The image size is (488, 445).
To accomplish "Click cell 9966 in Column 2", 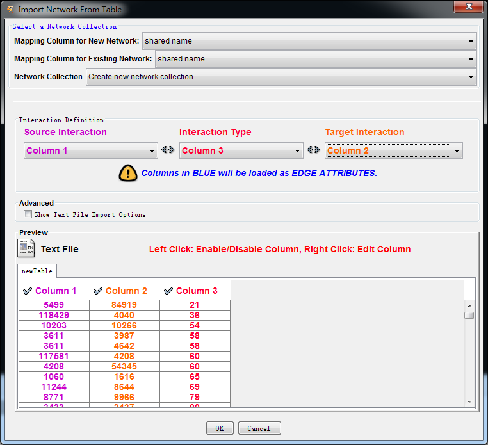I will click(x=124, y=398).
